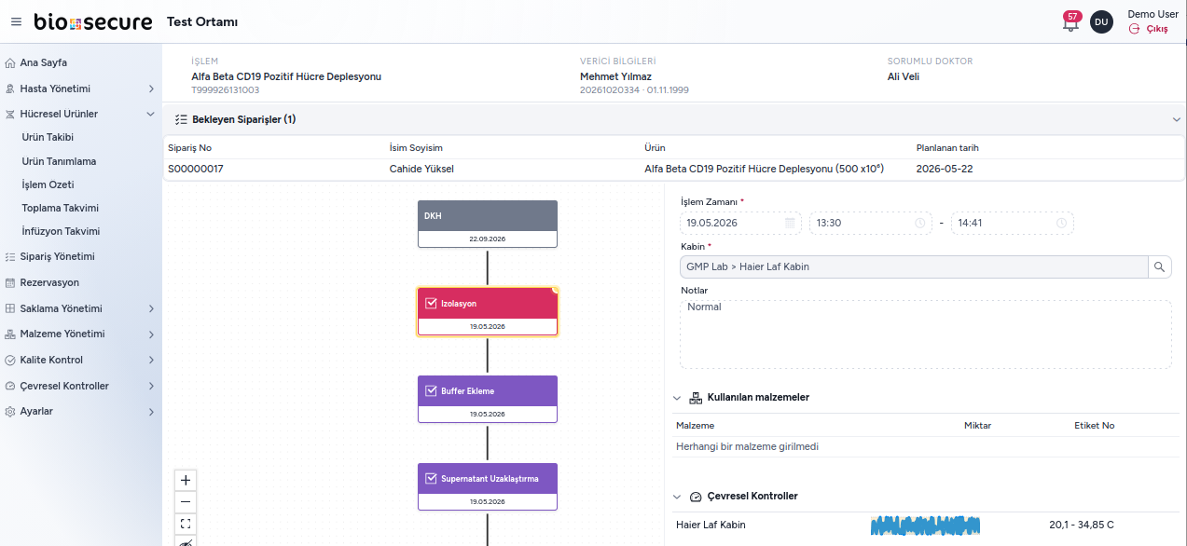Open Ürün Takibi submenu item
This screenshot has height=546, width=1187.
(48, 137)
